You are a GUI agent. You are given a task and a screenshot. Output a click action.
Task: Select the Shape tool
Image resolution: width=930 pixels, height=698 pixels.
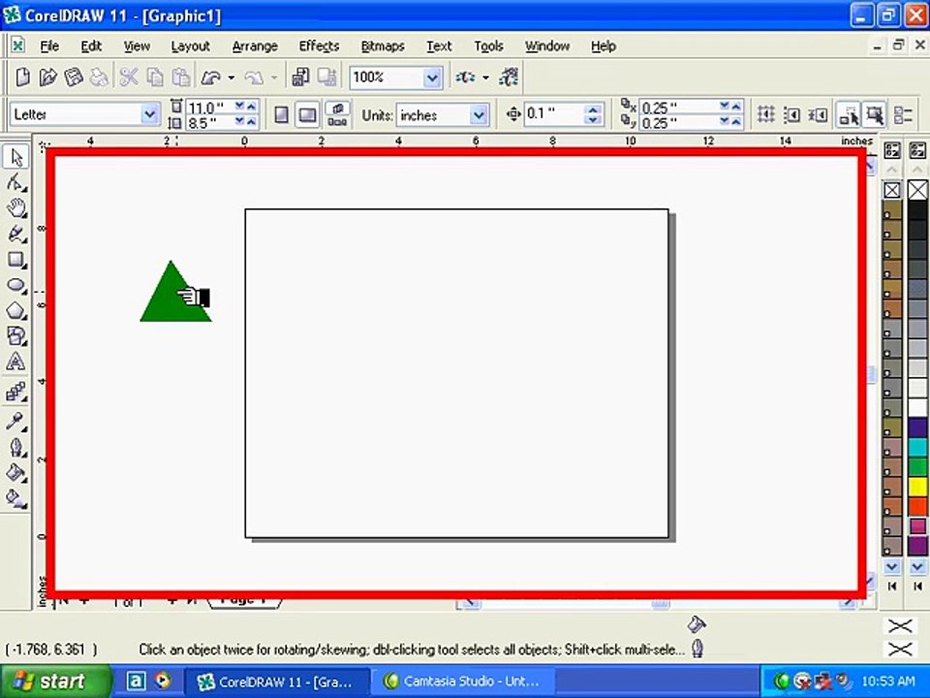click(x=16, y=183)
